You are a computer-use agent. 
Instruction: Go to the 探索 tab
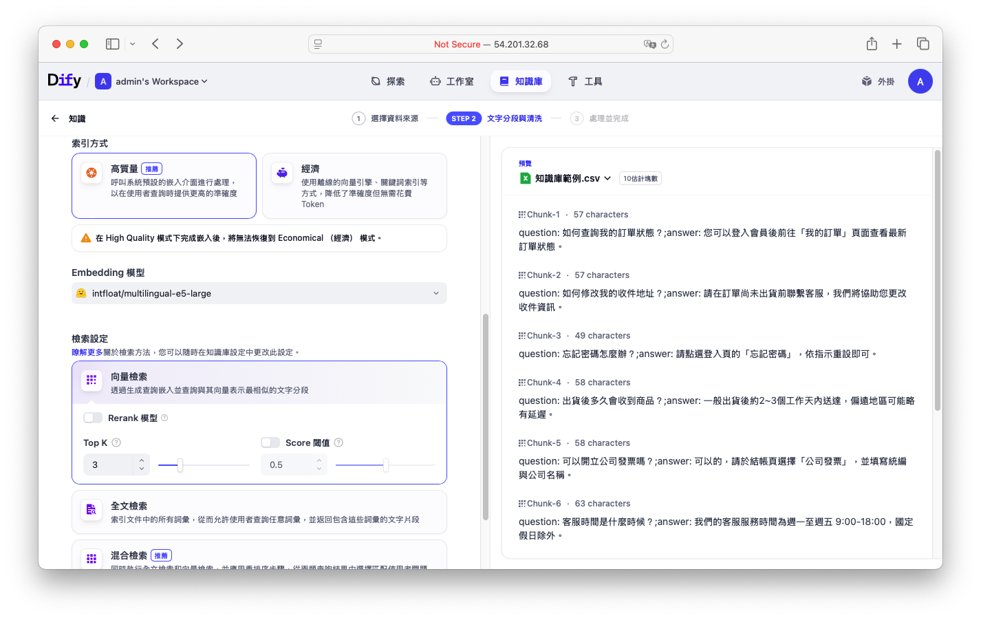388,81
